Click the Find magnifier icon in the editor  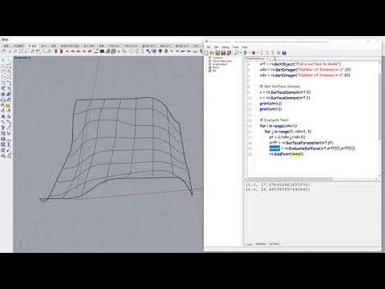pyautogui.click(x=237, y=53)
